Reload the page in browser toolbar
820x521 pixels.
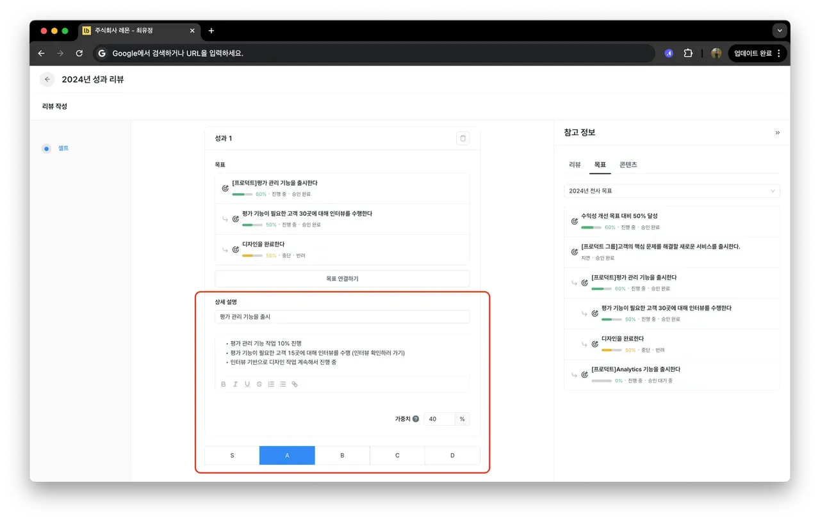pos(79,53)
